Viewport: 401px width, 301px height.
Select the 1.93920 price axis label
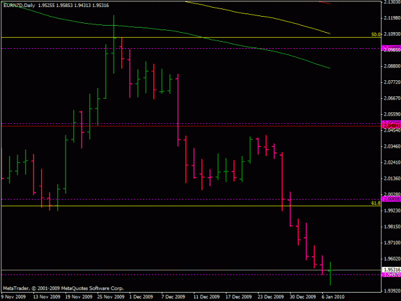[392, 291]
